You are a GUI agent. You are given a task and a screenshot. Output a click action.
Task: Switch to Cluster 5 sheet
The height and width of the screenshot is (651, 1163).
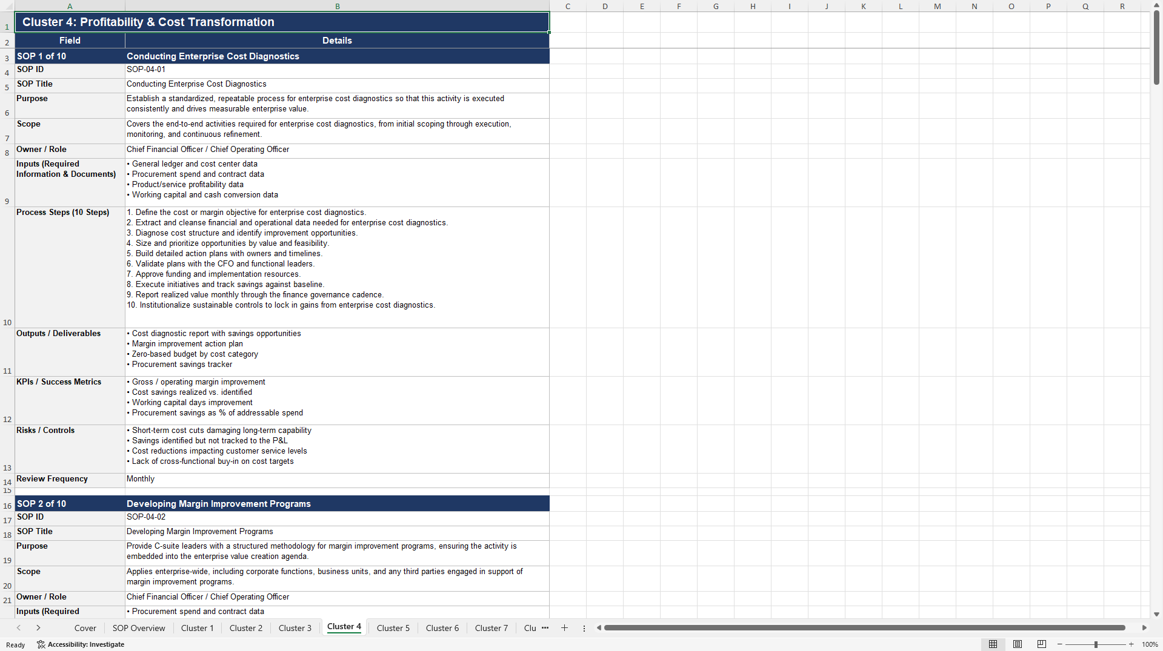coord(393,628)
